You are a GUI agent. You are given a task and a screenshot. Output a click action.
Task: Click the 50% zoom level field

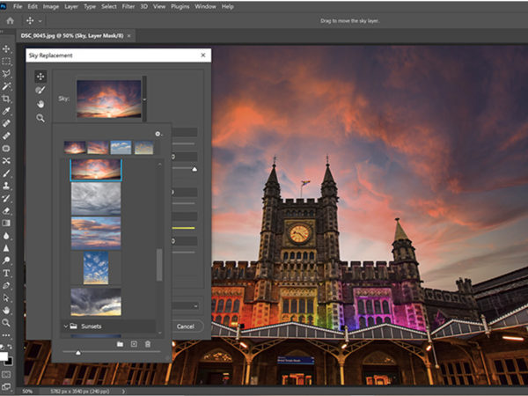click(27, 392)
